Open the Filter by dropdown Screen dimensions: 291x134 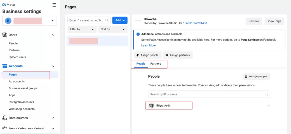point(82,29)
